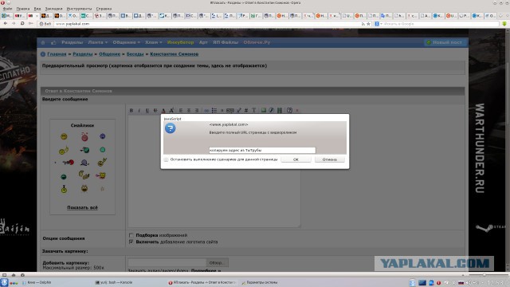
Task: Click the blue question icon in the JavaScript dialog
Action: 170,128
